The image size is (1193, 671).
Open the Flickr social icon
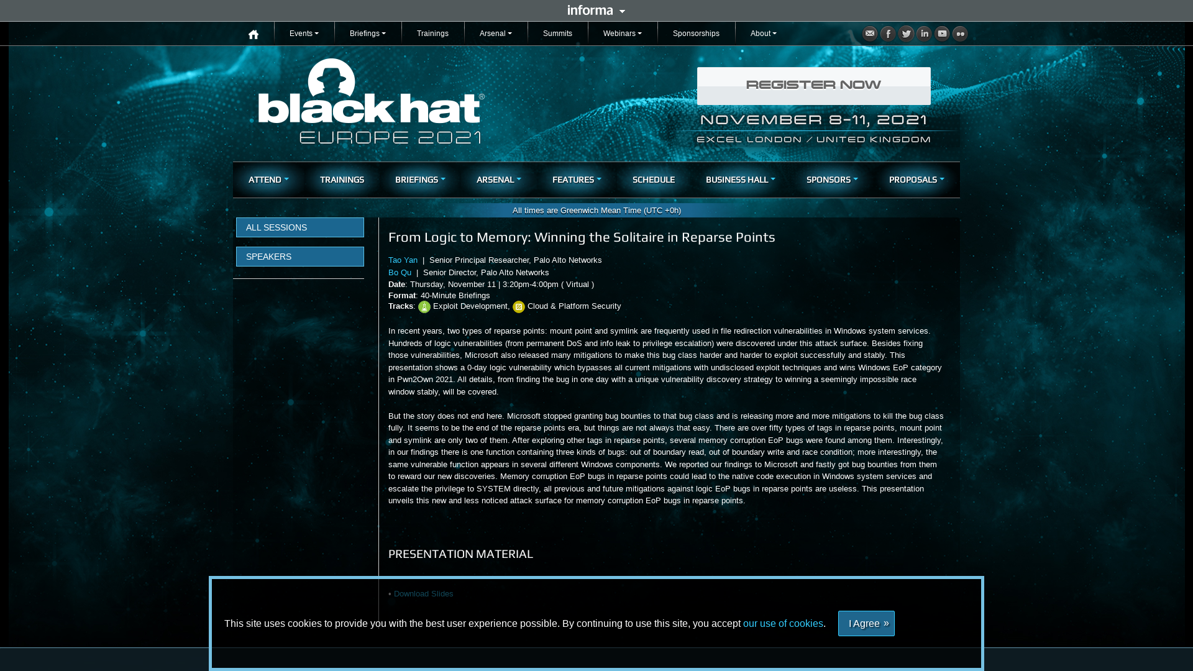pos(960,34)
